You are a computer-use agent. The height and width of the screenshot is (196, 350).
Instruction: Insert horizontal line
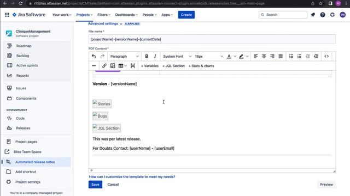coord(94,66)
